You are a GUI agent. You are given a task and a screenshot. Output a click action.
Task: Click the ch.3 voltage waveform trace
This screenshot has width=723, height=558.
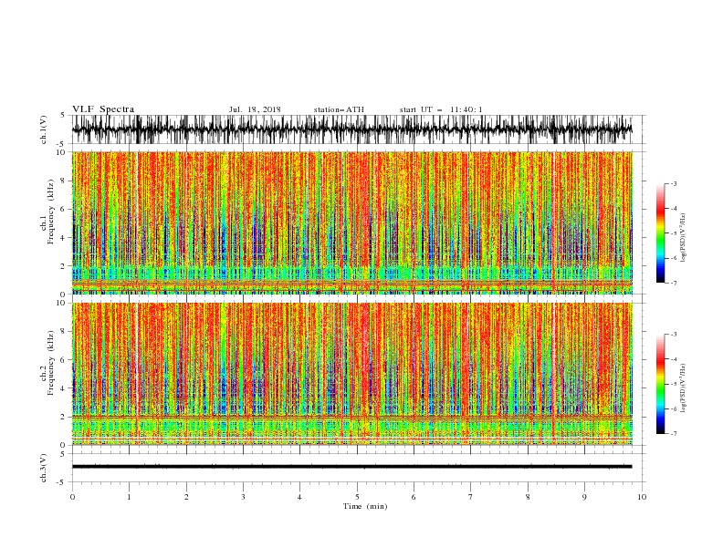[351, 467]
